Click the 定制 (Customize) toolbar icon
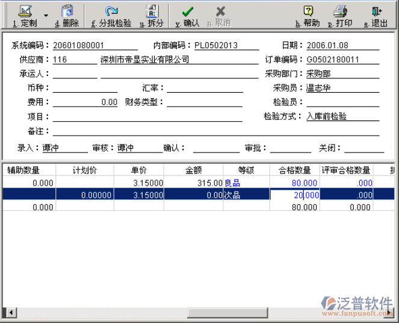399x323 pixels. (25, 11)
